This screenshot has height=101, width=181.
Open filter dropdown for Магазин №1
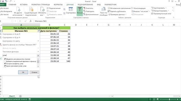(39, 31)
